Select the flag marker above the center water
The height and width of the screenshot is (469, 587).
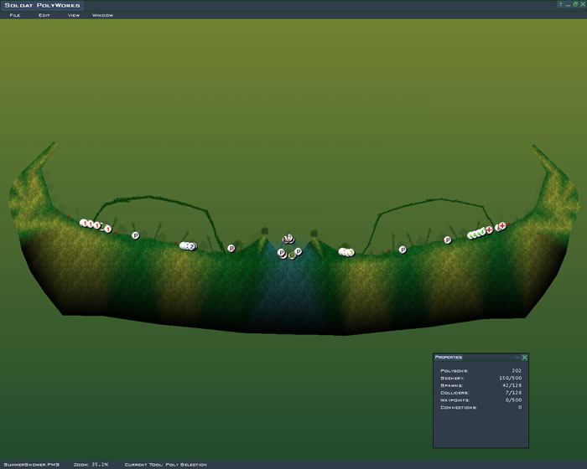[x=288, y=238]
